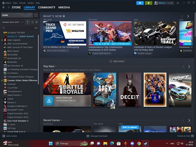This screenshot has height=147, width=196.
Task: Advance the Play Next shelf right
Action: pos(189,66)
